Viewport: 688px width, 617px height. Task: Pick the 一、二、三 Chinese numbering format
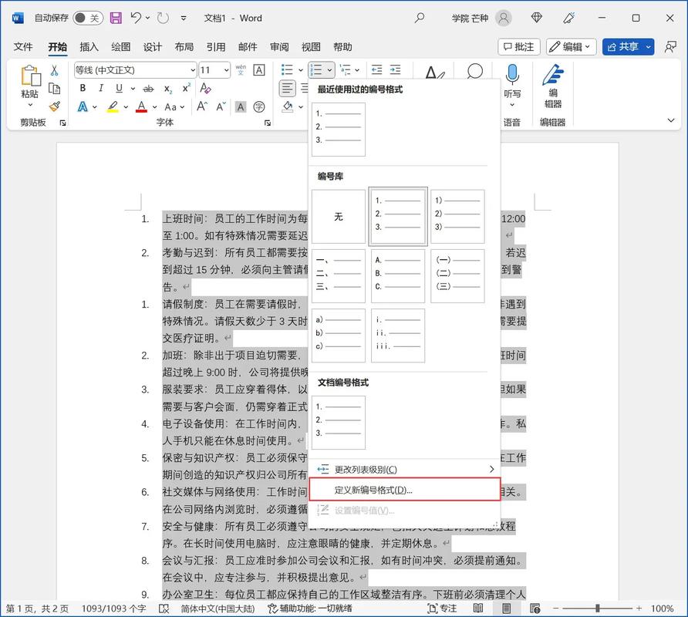[x=338, y=276]
